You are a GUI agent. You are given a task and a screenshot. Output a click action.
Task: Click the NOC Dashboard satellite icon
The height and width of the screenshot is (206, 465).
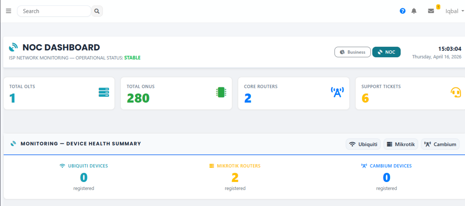[x=14, y=47]
